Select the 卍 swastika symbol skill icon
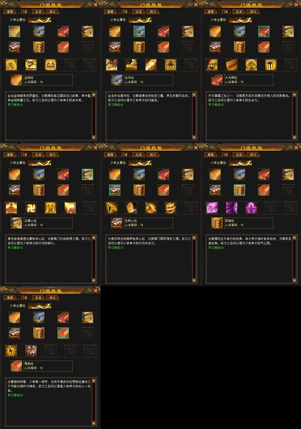Image resolution: width=301 pixels, height=429 pixels. tap(31, 208)
